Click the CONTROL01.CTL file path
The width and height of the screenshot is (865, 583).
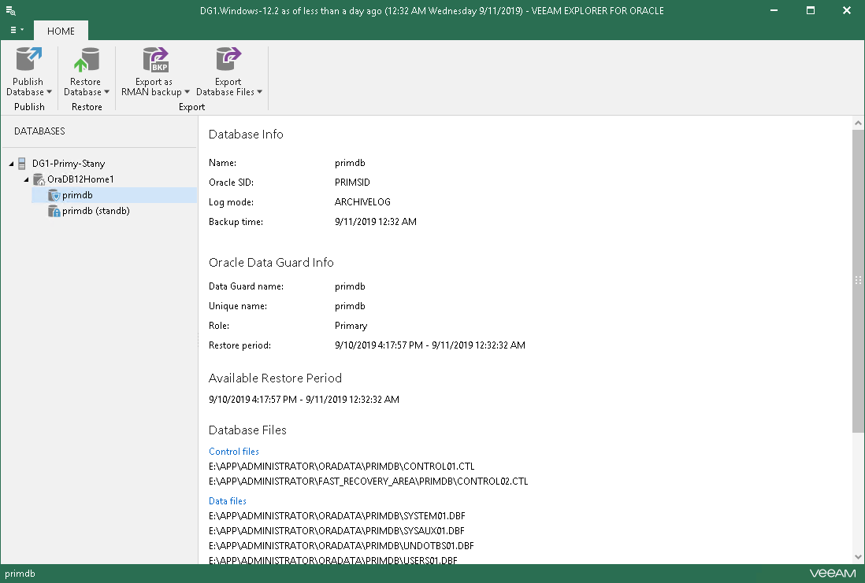341,467
